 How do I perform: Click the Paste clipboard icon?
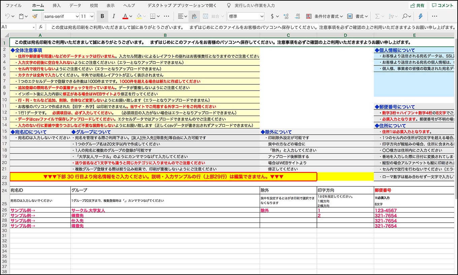point(22,16)
